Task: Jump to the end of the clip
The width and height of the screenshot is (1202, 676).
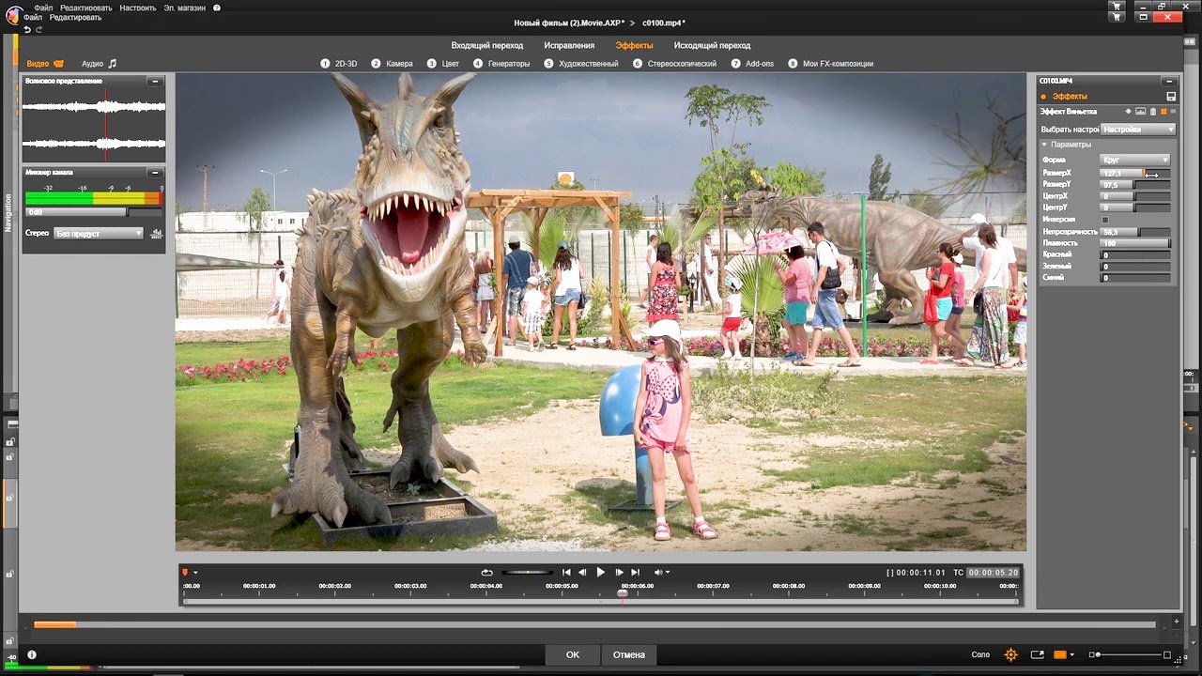Action: click(636, 572)
